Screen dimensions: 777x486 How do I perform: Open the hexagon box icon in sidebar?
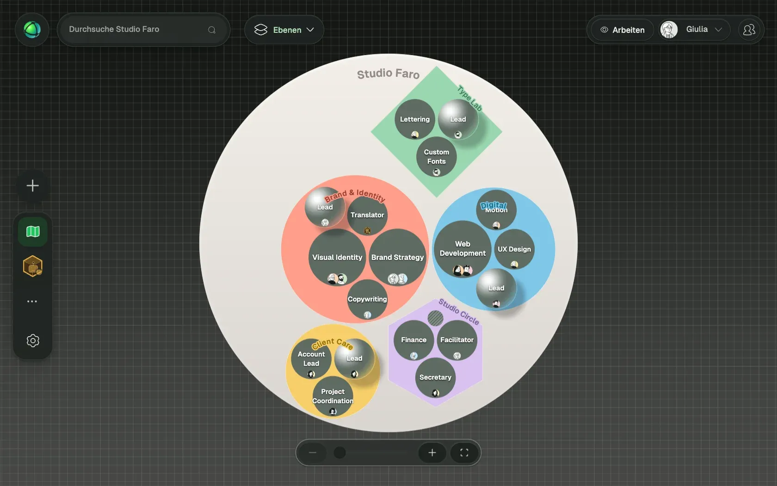point(33,266)
